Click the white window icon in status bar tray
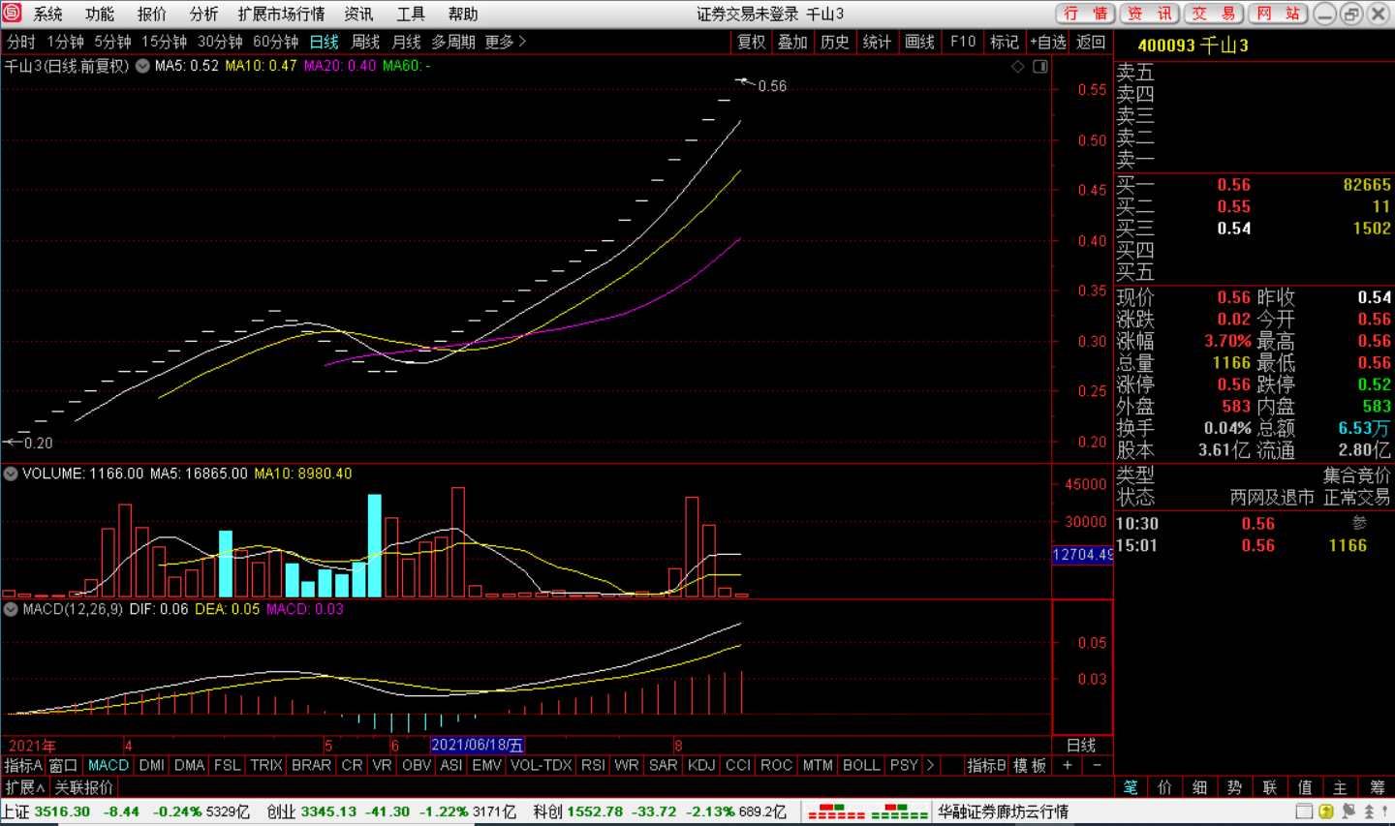This screenshot has height=826, width=1395. tap(1305, 811)
